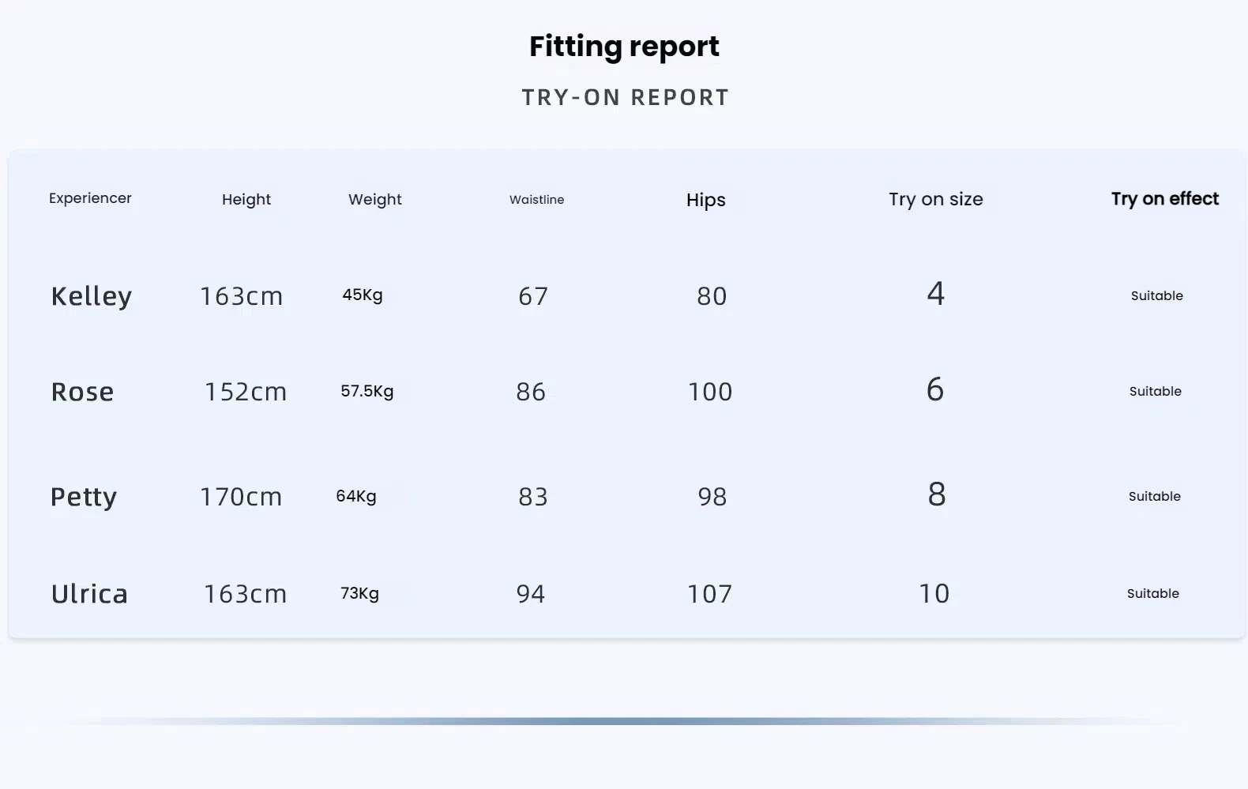Click the Experiencer column header
The height and width of the screenshot is (789, 1248).
[90, 198]
